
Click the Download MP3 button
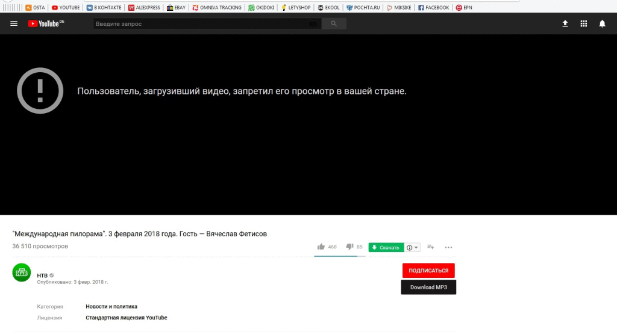point(428,287)
